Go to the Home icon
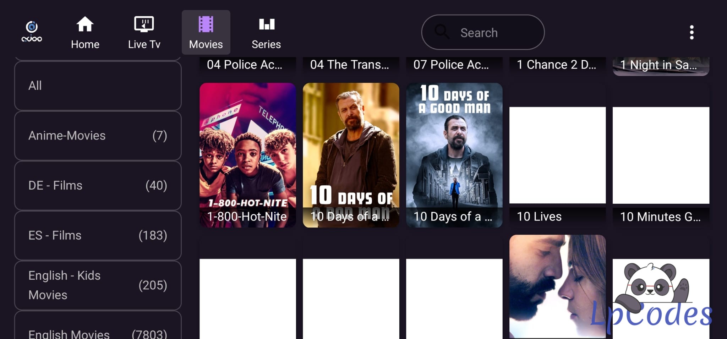 click(x=85, y=24)
